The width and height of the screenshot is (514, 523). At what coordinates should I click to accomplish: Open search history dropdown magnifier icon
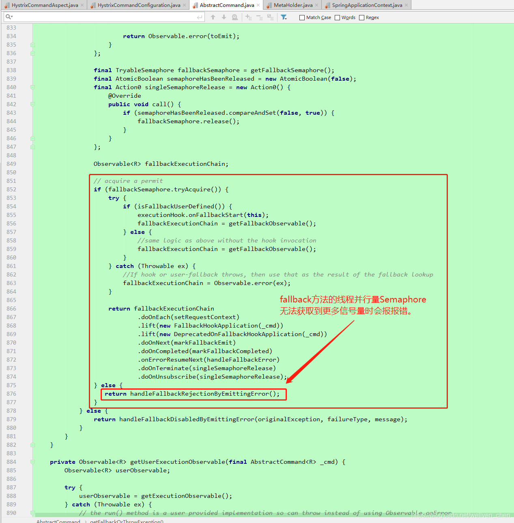click(9, 17)
